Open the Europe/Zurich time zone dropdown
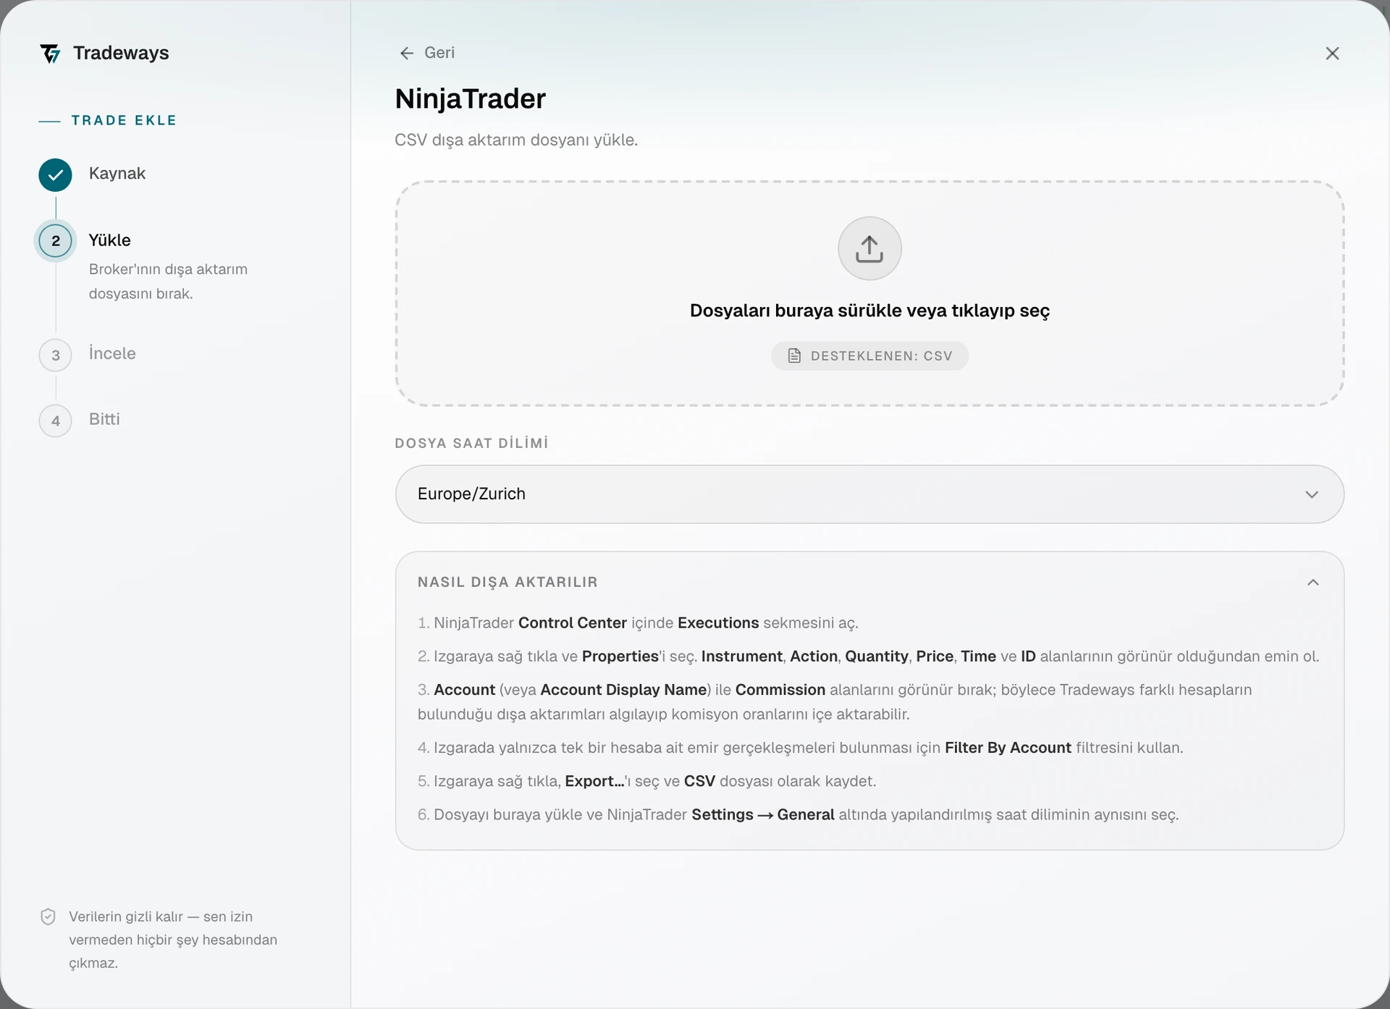1390x1009 pixels. point(869,494)
